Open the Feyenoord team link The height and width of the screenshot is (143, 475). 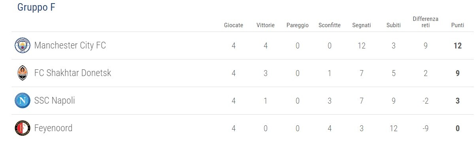53,128
